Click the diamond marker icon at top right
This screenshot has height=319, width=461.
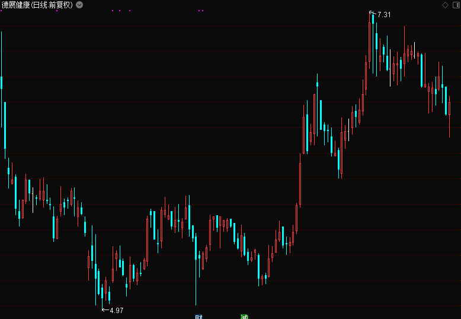coord(445,5)
